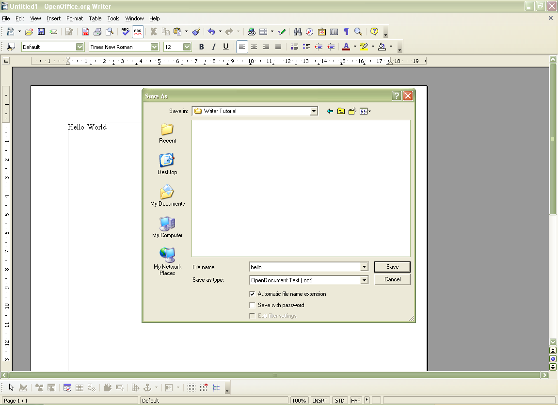Click the 100% zoom status field
Screen dimensions: 558x405
pyautogui.click(x=299, y=400)
